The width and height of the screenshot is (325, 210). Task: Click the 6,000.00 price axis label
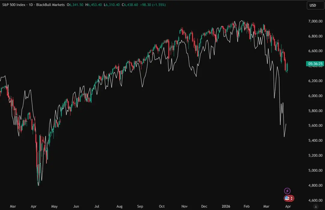(x=315, y=96)
